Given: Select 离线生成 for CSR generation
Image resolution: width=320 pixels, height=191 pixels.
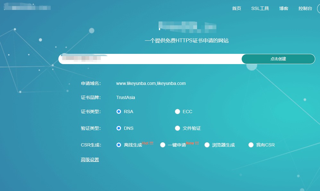Looking at the screenshot, I should [118, 145].
